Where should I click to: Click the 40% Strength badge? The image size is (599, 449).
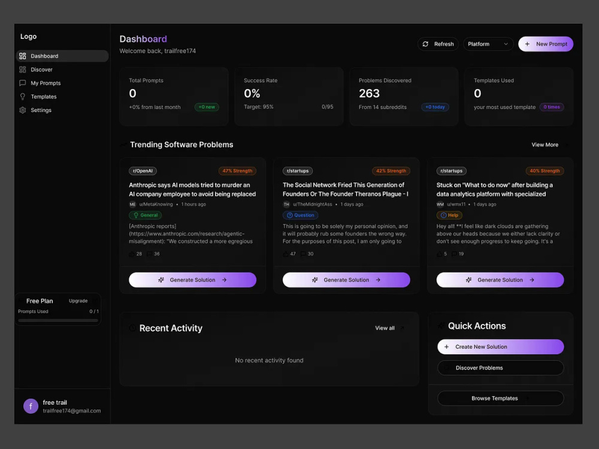point(544,171)
